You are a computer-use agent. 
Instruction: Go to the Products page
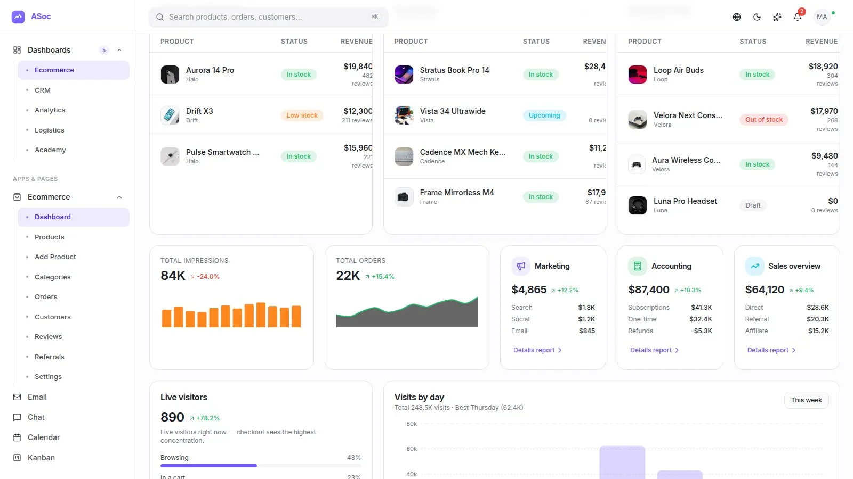point(74,237)
